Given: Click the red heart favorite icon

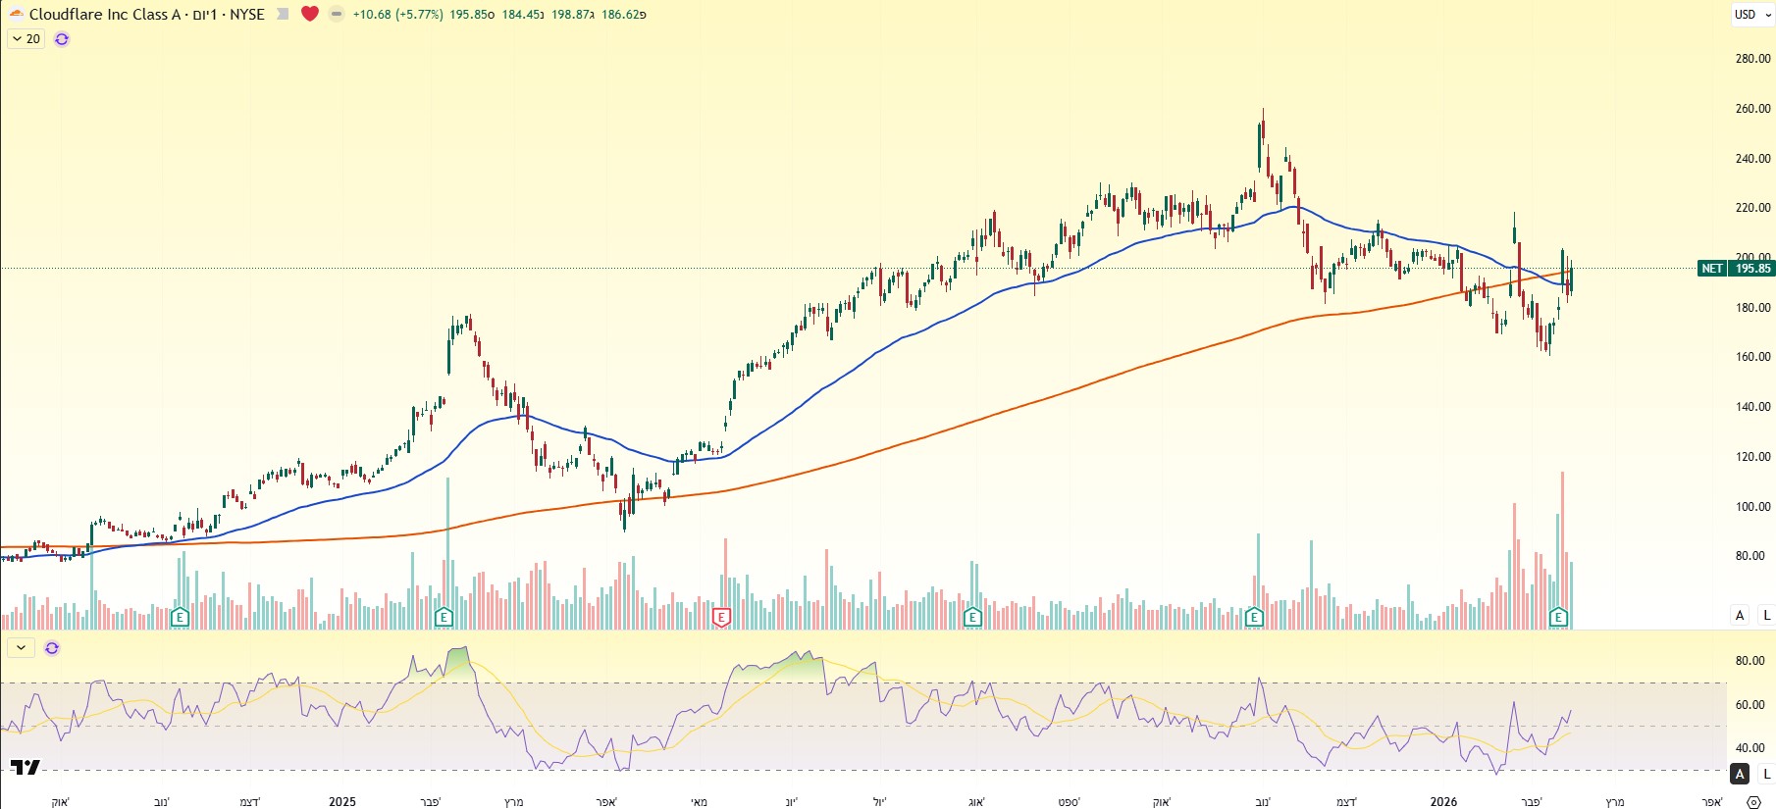Looking at the screenshot, I should click(x=310, y=14).
